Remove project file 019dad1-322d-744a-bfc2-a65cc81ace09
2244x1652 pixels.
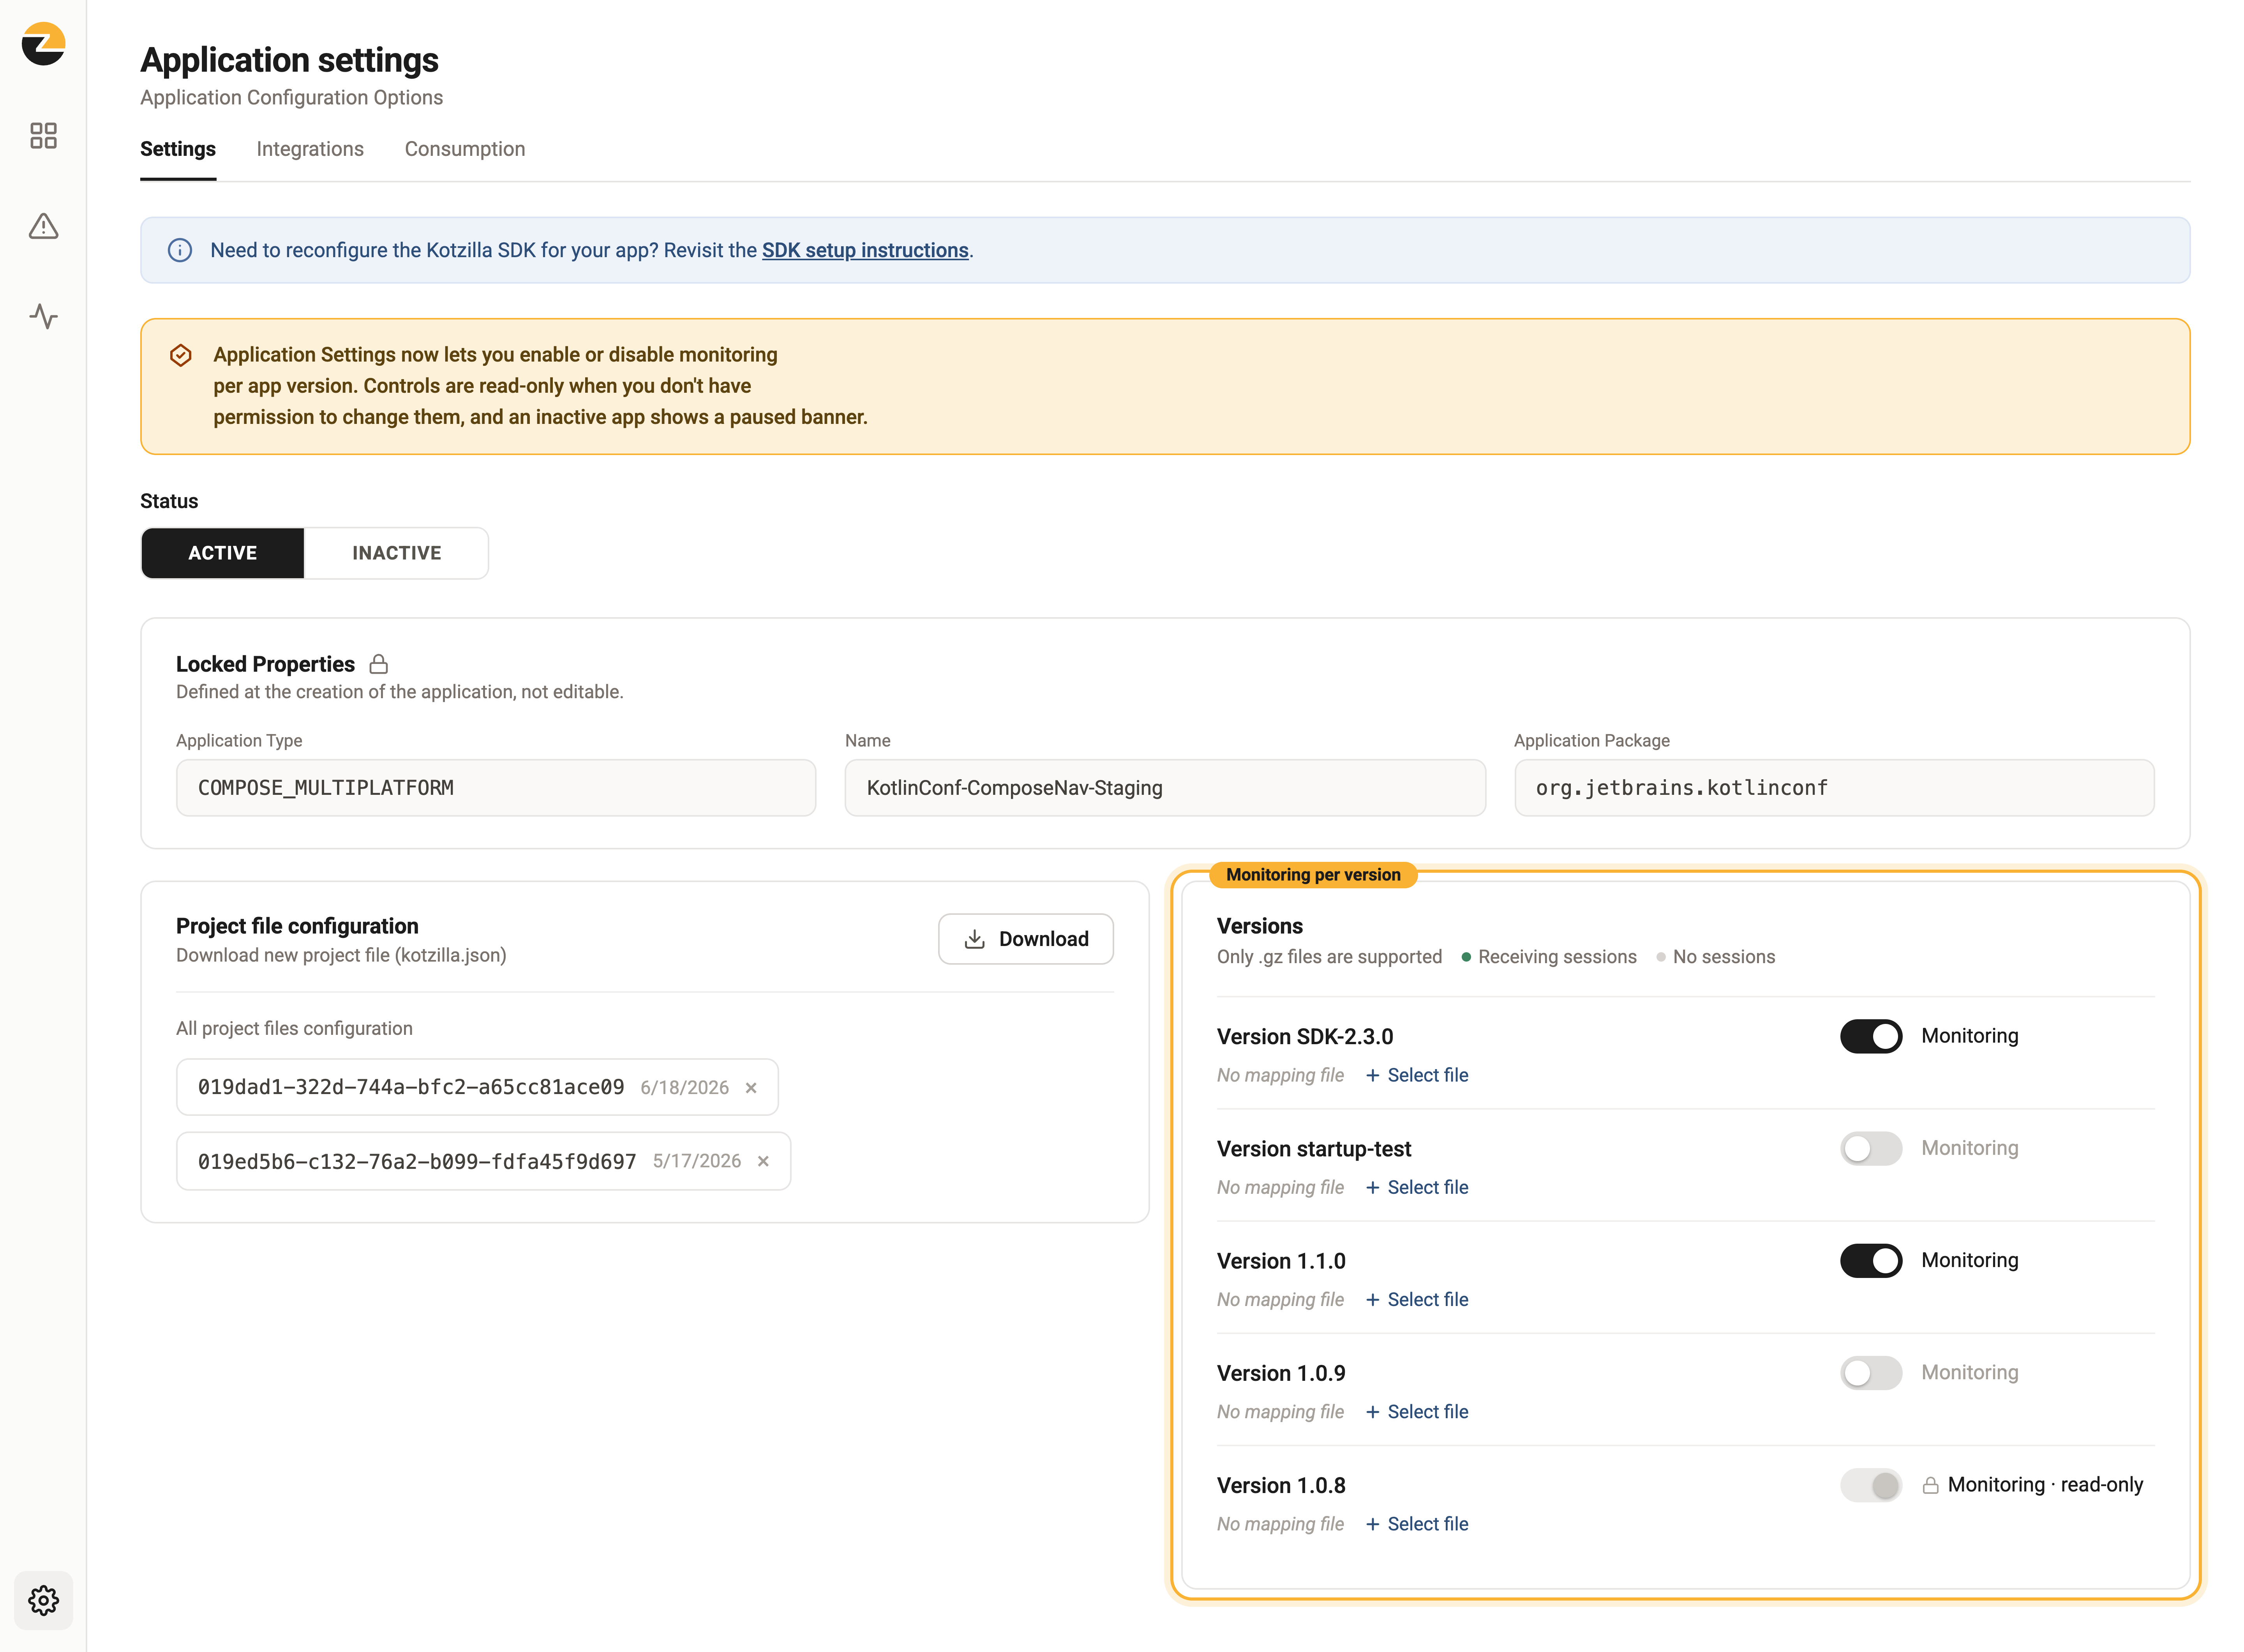click(751, 1088)
